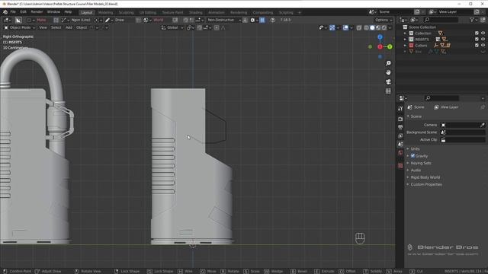
Task: Toggle the camera view icon
Action: click(388, 81)
